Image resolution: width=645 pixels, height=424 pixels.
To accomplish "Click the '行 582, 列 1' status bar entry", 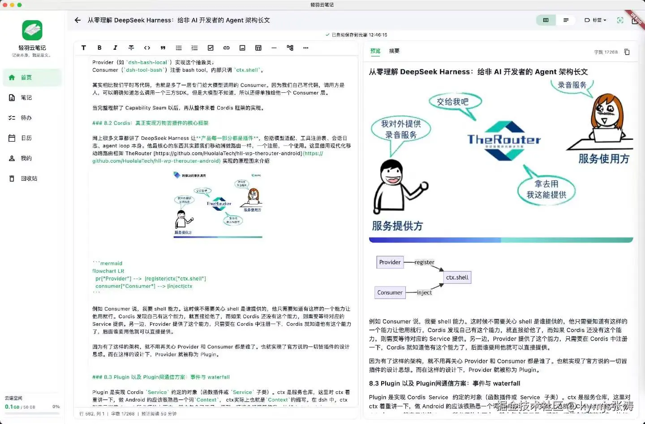I will [92, 414].
